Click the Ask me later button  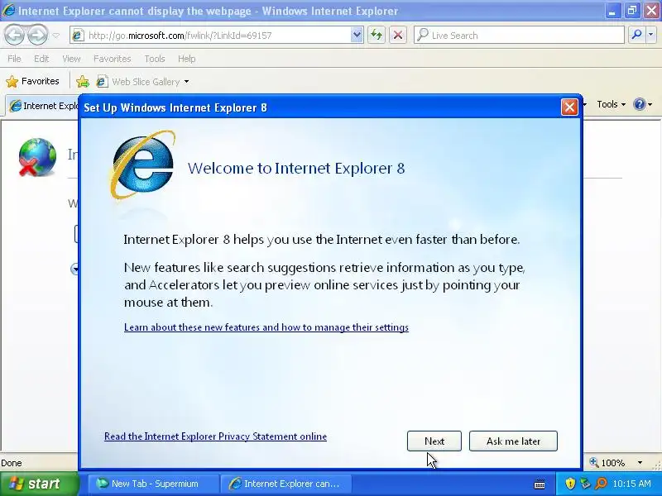[x=513, y=441]
